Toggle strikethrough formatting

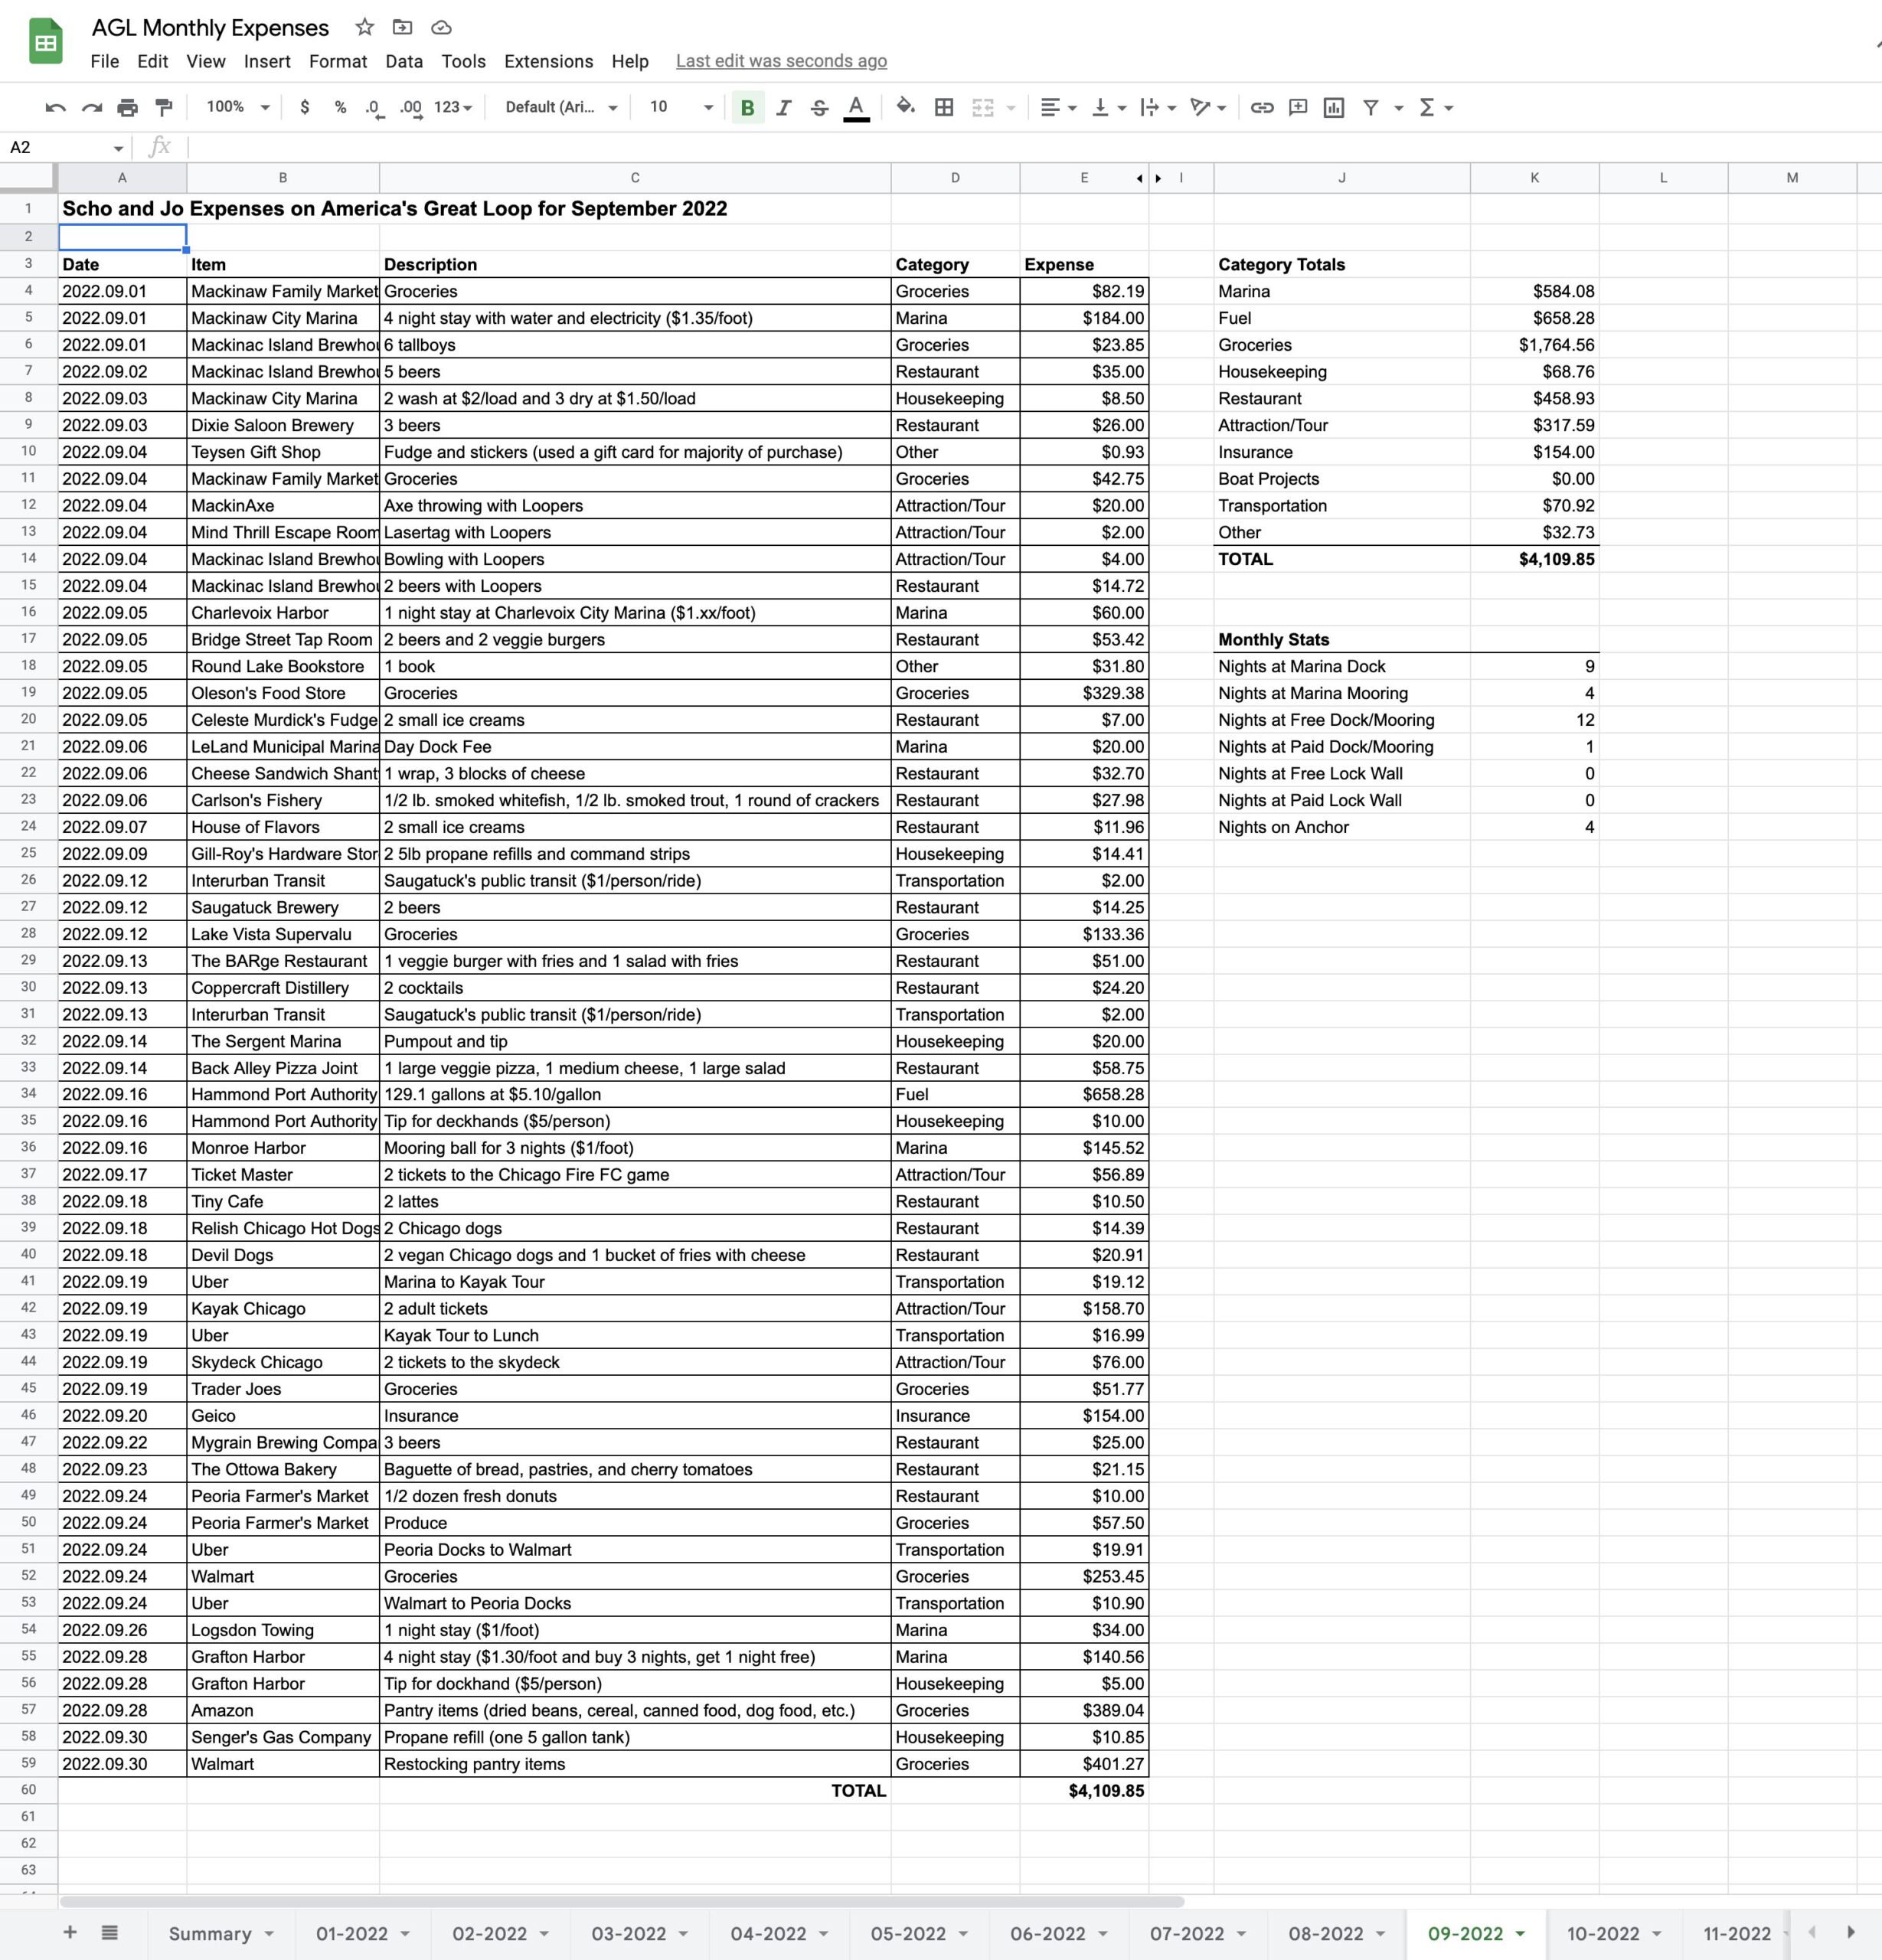coord(819,107)
